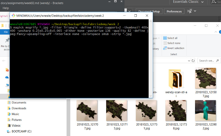Open BOOTCAMP (C:) drive in navigation pane
Image resolution: width=221 pixels, height=136 pixels.
[x=22, y=131]
